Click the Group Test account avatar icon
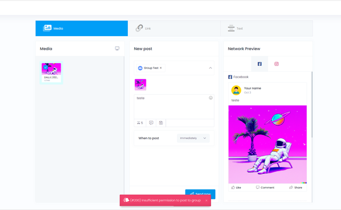341x210 pixels. [140, 68]
